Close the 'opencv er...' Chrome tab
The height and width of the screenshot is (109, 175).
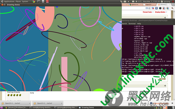(x=141, y=5)
